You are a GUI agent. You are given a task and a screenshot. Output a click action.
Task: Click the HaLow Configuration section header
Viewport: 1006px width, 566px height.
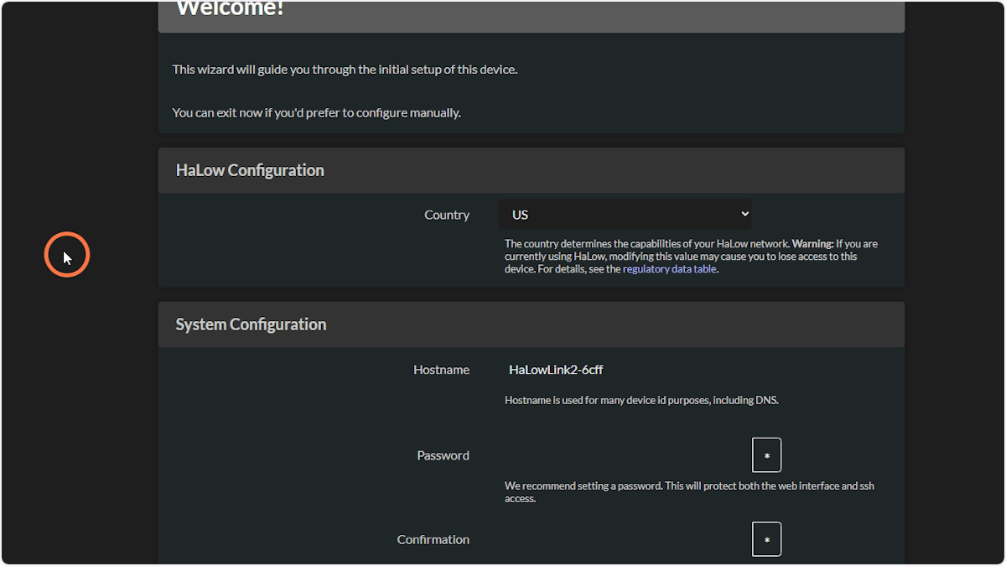[249, 169]
